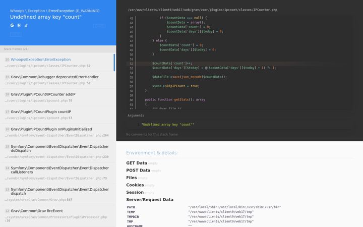
Task: Select frame 12 Grav fireEvent
Action: pos(57,216)
